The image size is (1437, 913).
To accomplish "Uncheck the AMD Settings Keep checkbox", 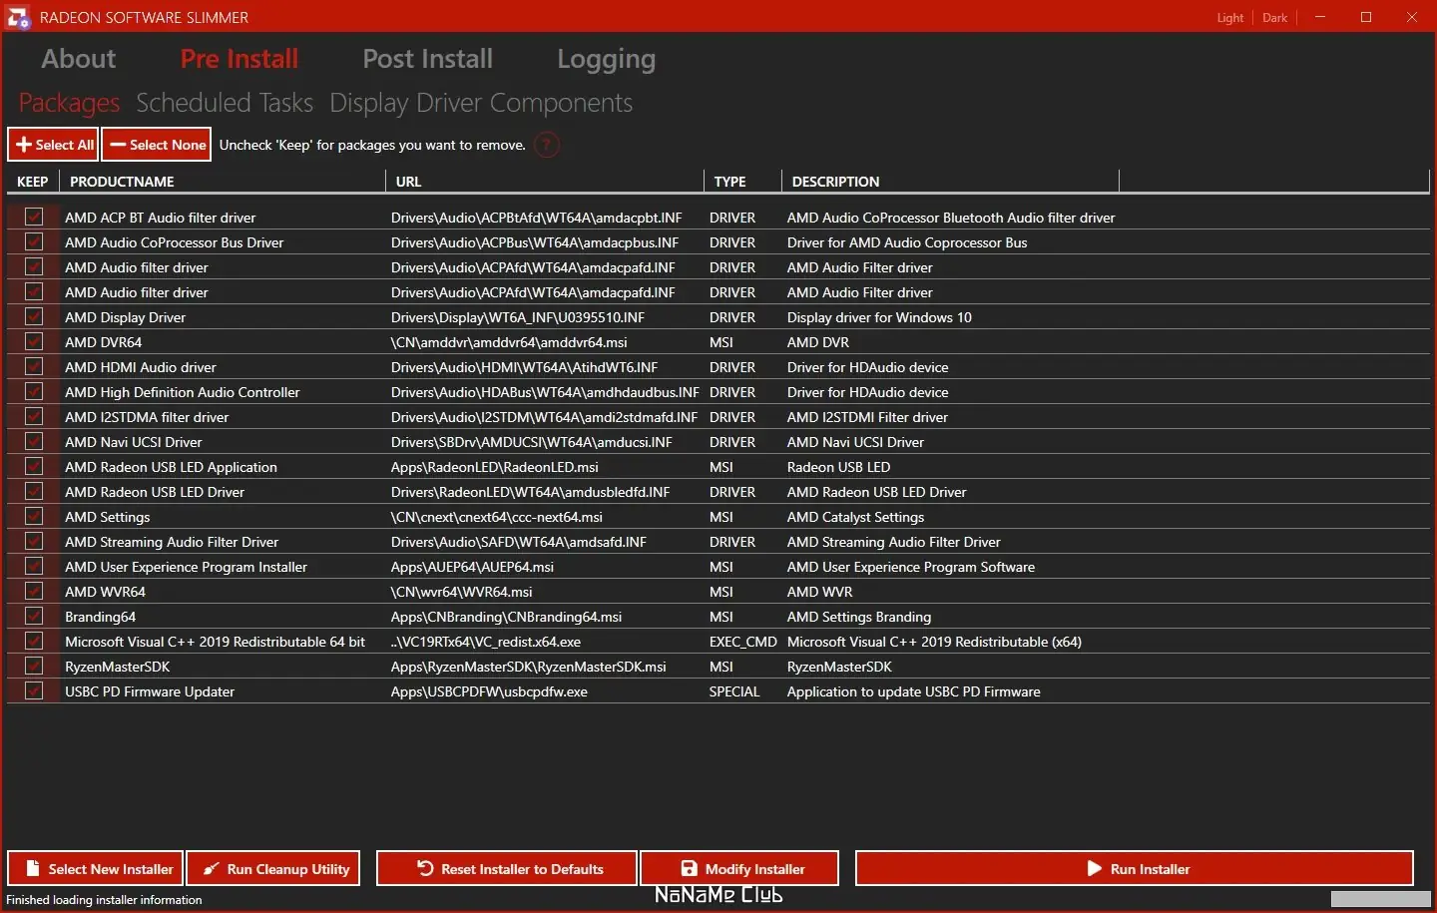I will (x=34, y=516).
